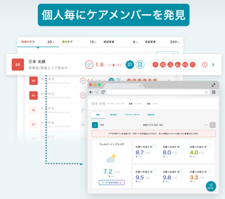Expand 三木 太郎 row with right chevron
Screen dimensions: 225x199
[213, 65]
